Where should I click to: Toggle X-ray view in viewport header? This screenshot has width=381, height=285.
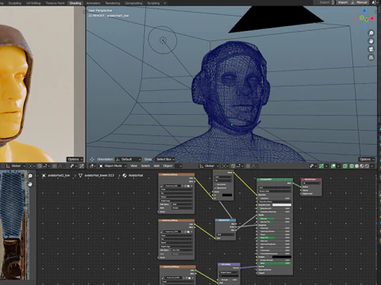345,166
